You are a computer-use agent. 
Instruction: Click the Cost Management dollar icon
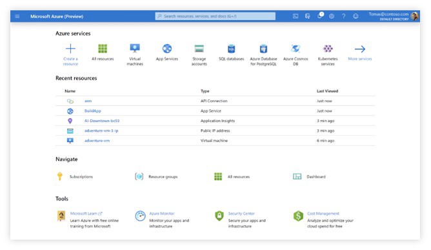[298, 216]
